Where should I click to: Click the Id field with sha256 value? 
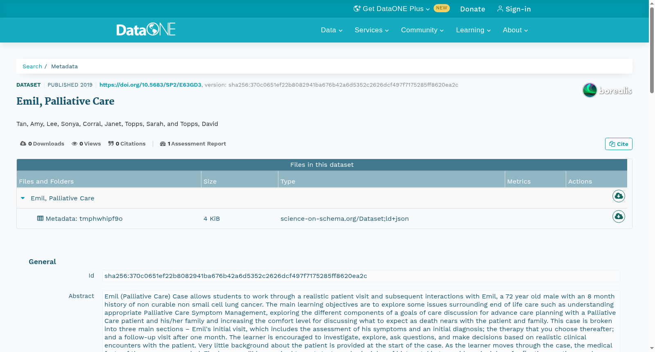pos(361,276)
